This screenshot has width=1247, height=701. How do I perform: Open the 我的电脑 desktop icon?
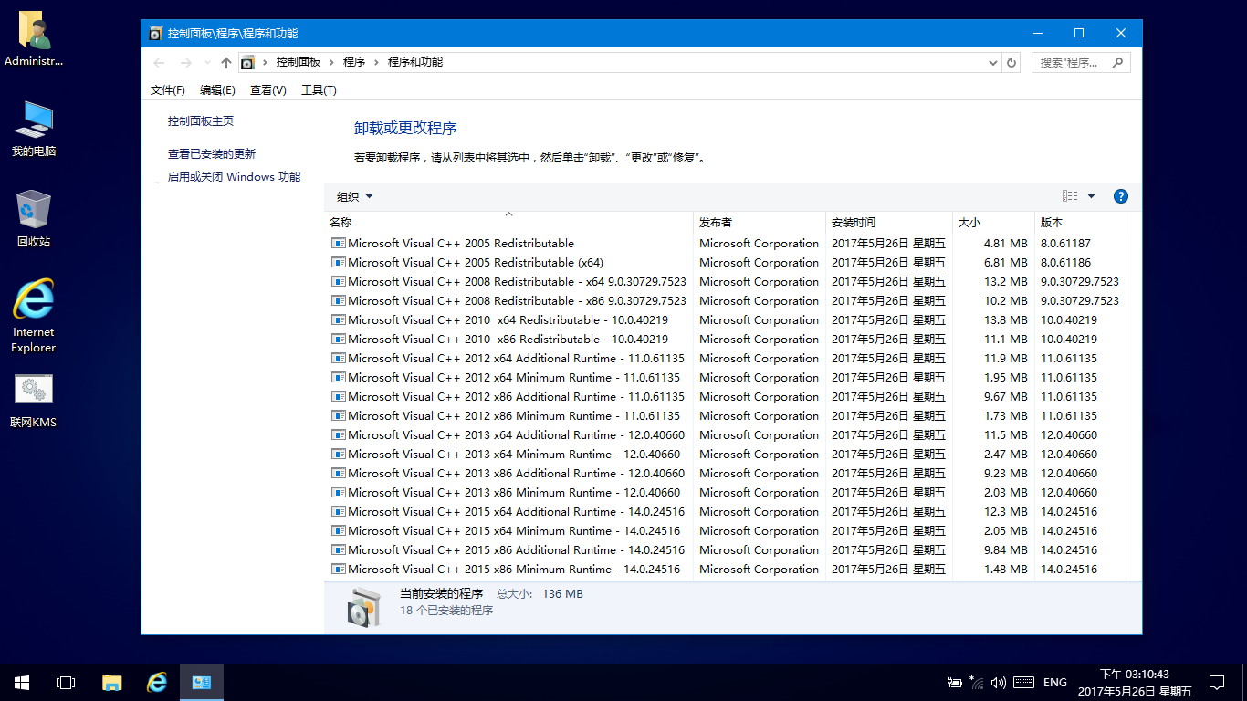coord(34,129)
